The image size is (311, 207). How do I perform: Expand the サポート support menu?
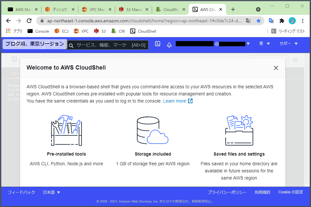pos(288,43)
